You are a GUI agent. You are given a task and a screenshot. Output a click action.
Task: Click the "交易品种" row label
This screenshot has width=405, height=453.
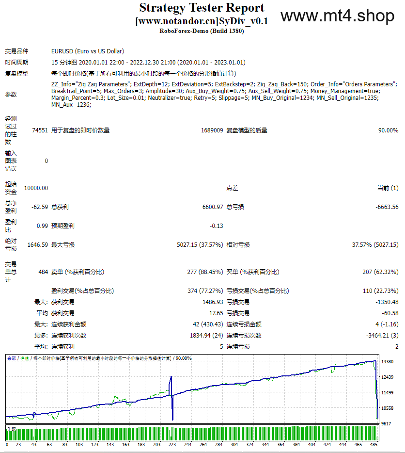coord(17,51)
